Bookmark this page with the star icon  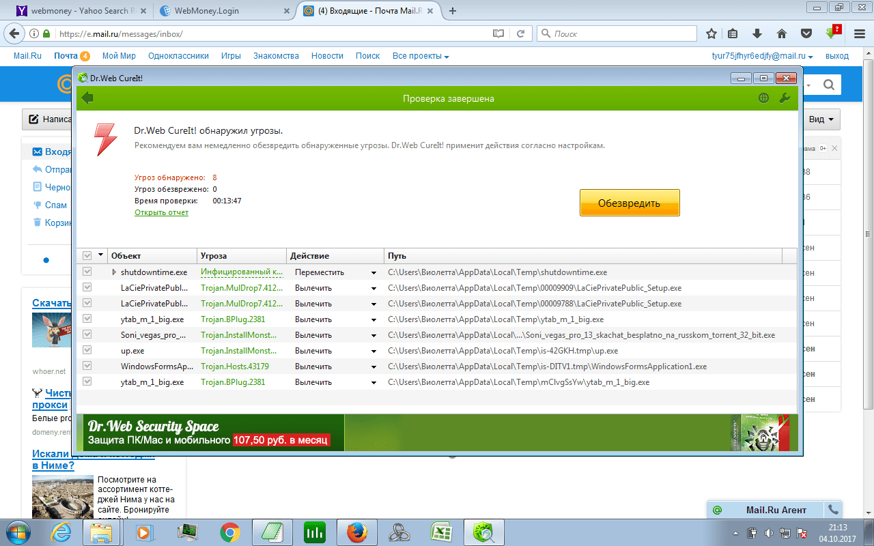(711, 33)
